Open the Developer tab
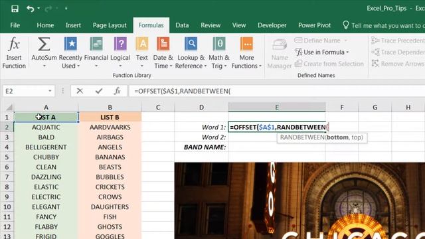The height and width of the screenshot is (239, 425). (x=272, y=25)
